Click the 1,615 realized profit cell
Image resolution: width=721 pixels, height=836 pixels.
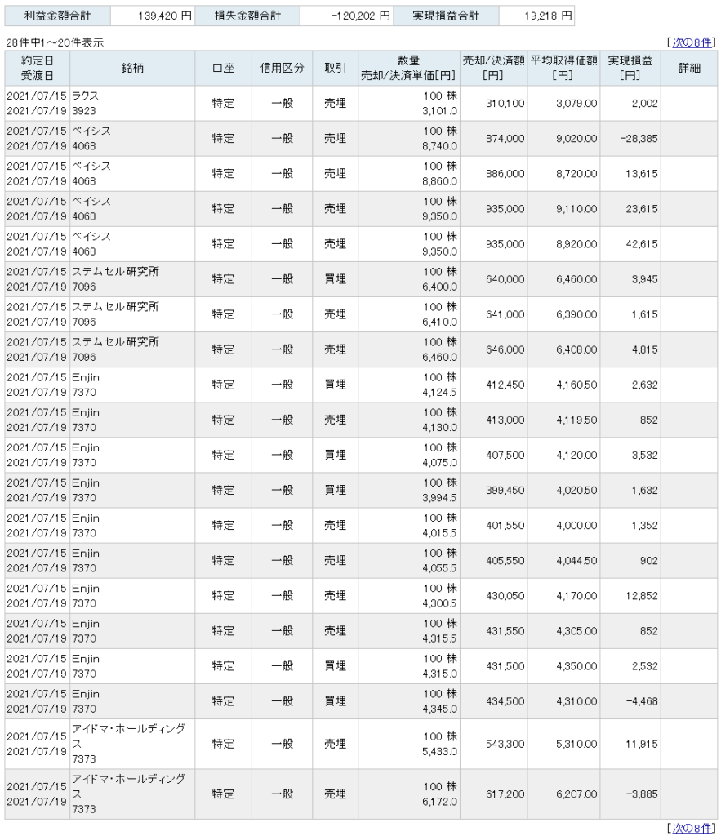pyautogui.click(x=630, y=314)
